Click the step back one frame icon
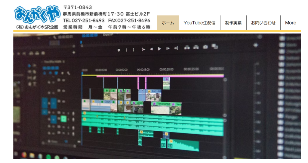 (x=151, y=49)
